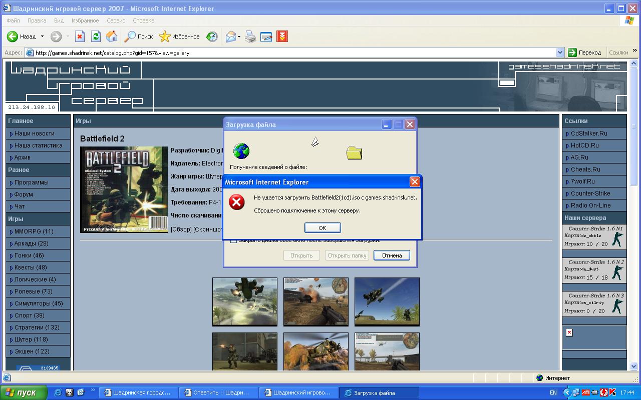Click the Stop page loading icon
641x400 pixels.
pos(80,36)
